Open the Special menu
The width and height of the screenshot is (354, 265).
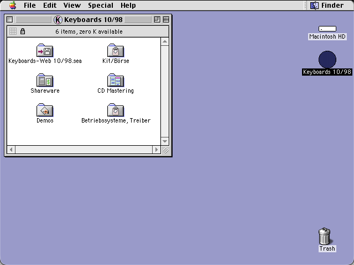click(101, 5)
